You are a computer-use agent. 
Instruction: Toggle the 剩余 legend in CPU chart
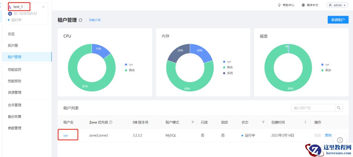point(130,71)
